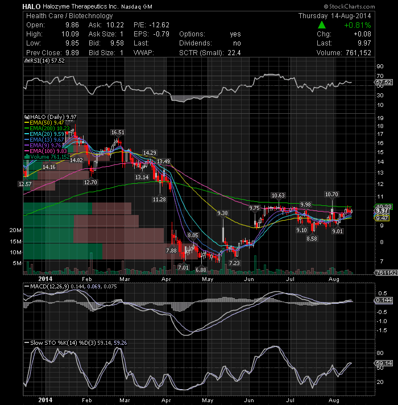
Task: Click the 14.29 price label
Action: [x=150, y=153]
